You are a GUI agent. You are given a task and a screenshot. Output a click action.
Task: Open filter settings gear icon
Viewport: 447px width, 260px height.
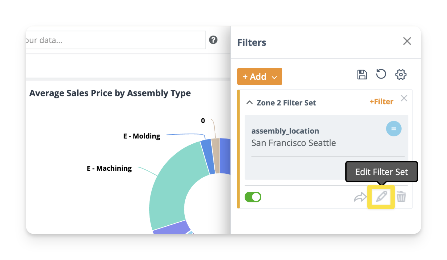401,75
